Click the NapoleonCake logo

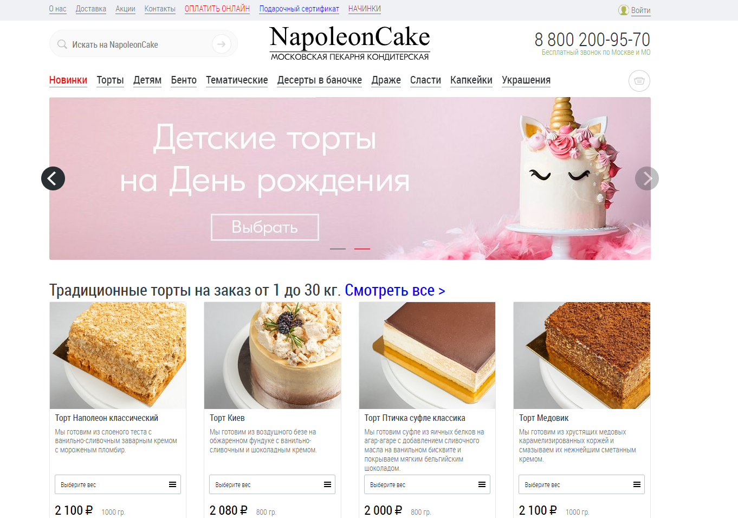click(349, 43)
